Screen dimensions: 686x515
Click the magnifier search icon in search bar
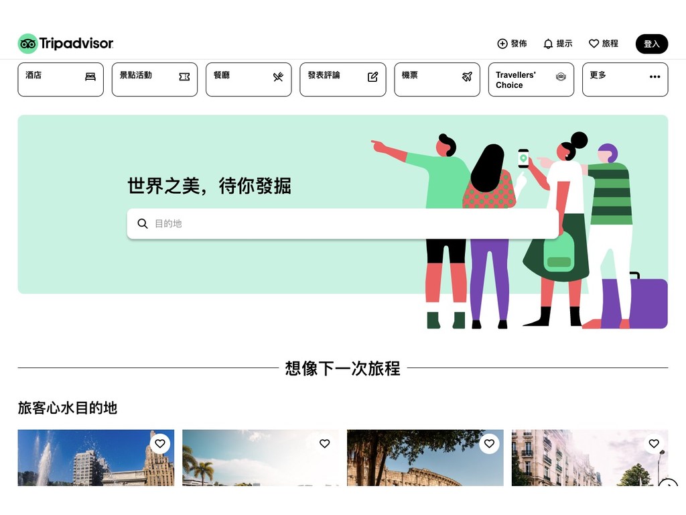[143, 224]
